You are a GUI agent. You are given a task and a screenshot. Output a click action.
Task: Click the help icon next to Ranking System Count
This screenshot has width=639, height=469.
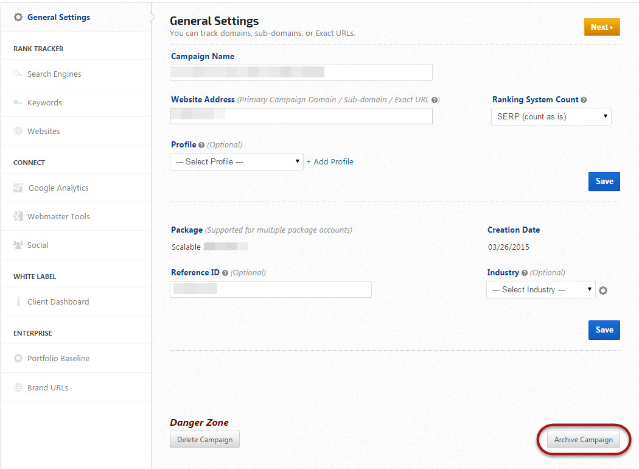pos(584,100)
